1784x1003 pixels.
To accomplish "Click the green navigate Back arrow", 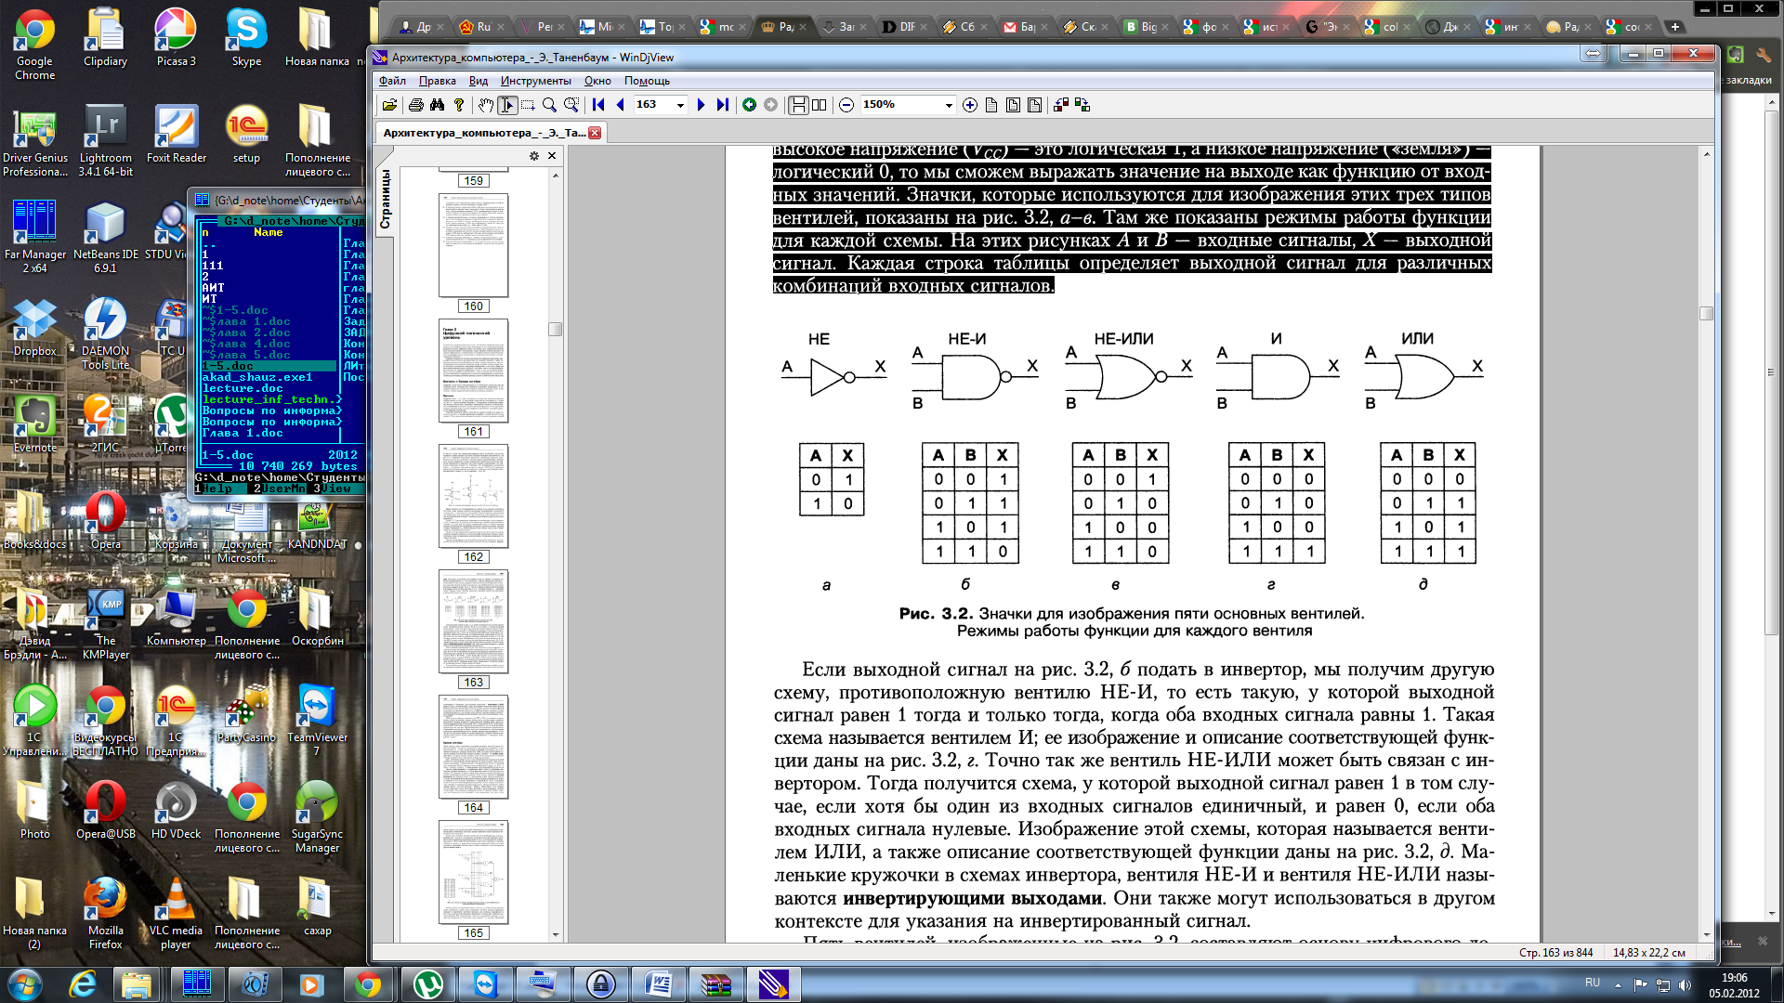I will pyautogui.click(x=749, y=105).
